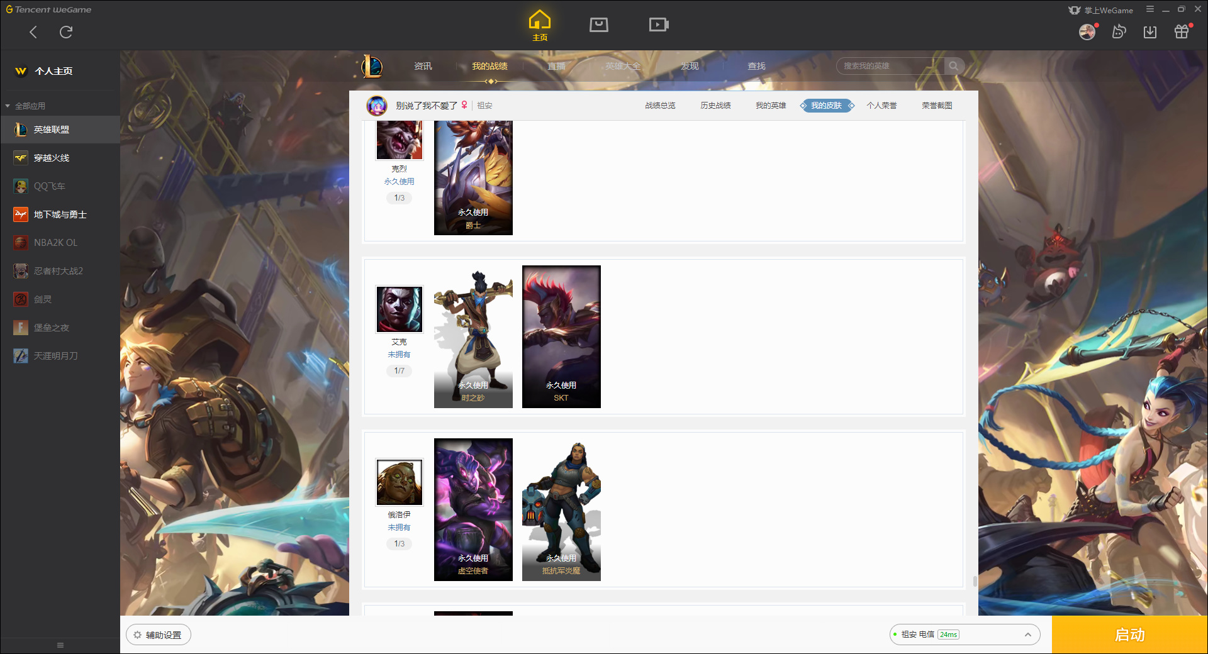Go back with the left arrow icon

click(x=33, y=32)
